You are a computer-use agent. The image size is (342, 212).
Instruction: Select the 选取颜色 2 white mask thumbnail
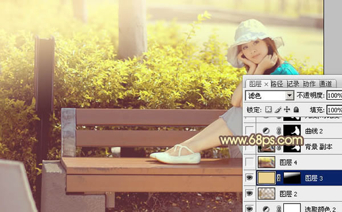tap(292, 208)
